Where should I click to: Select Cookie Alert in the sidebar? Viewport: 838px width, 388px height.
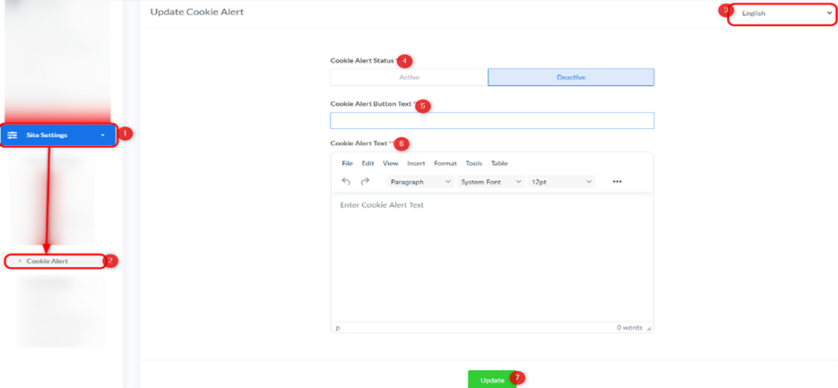[x=47, y=261]
